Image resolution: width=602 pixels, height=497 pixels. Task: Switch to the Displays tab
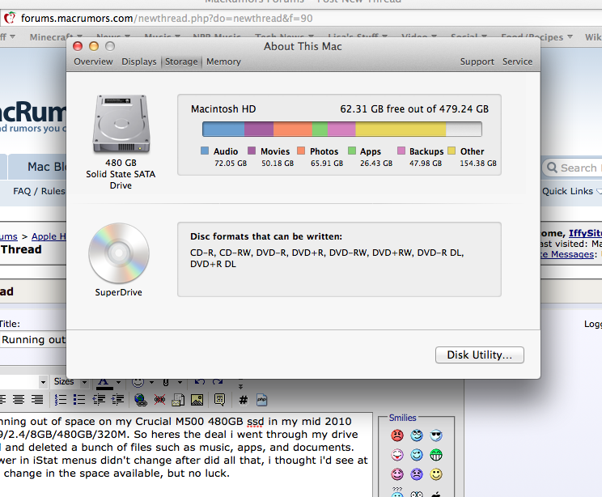[x=139, y=62]
